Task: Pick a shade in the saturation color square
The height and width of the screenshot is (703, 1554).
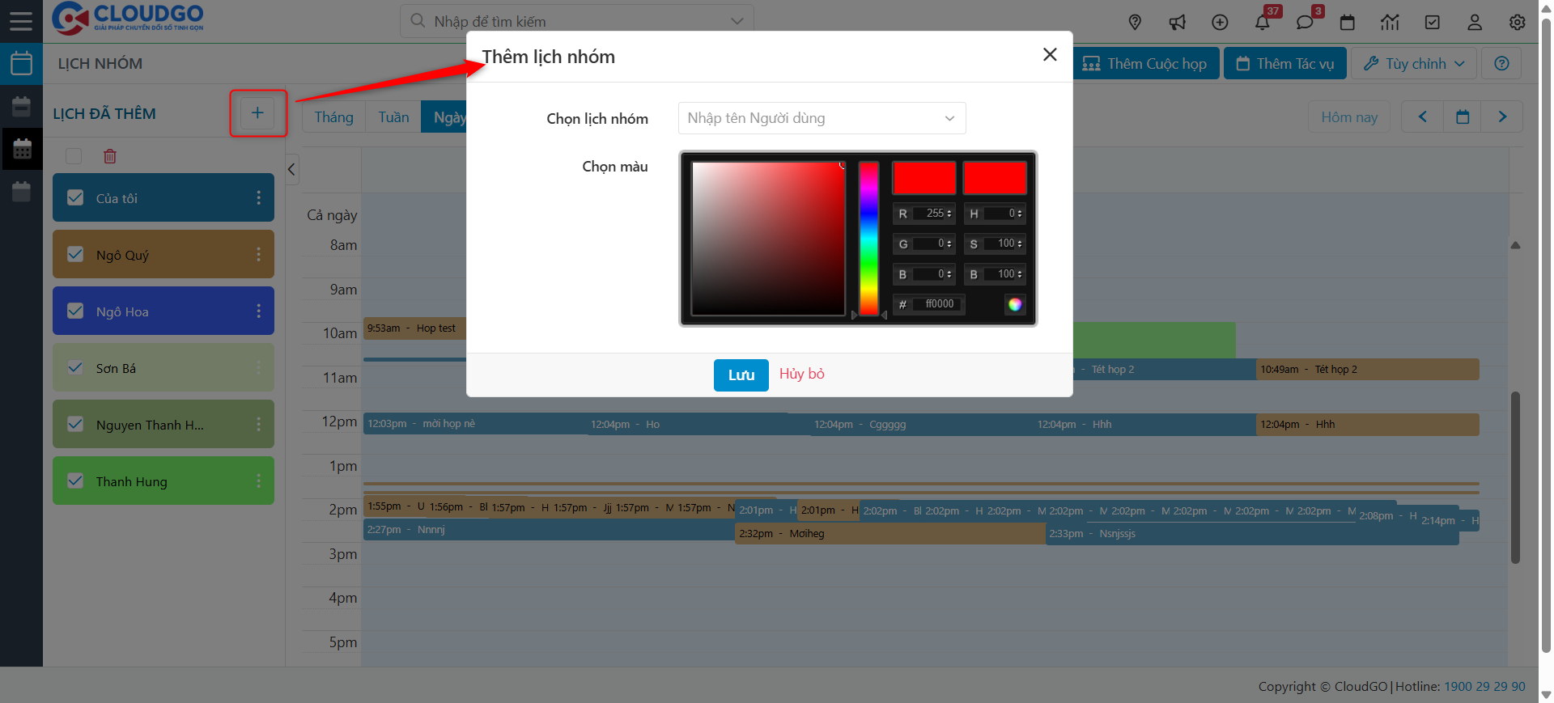Action: click(x=768, y=238)
